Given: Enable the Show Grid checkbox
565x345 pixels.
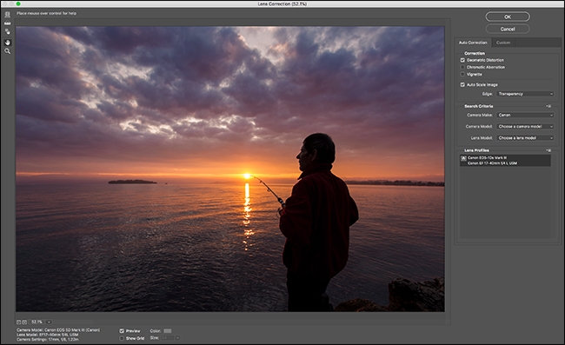Looking at the screenshot, I should click(x=122, y=338).
